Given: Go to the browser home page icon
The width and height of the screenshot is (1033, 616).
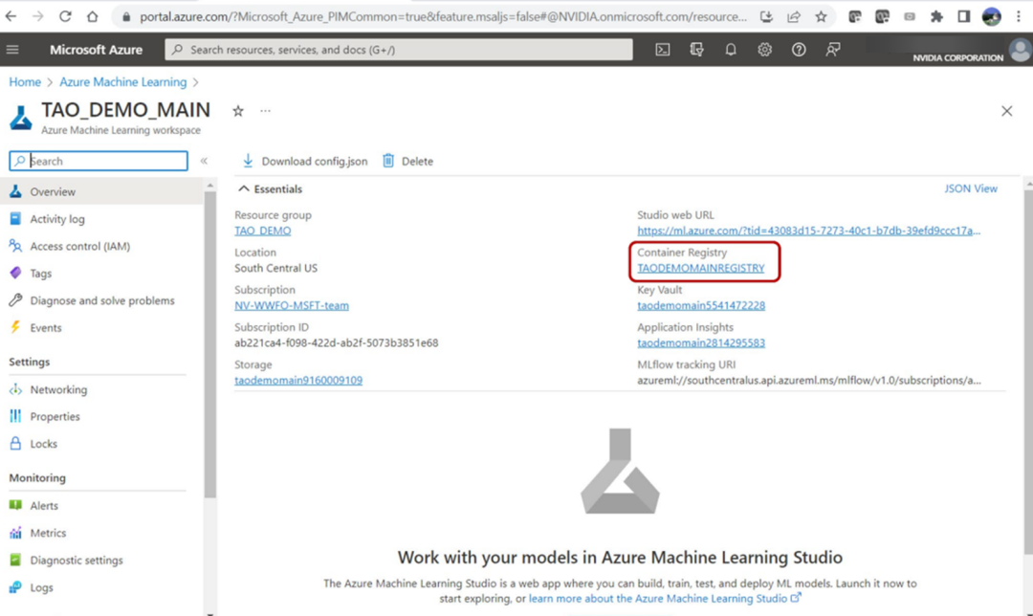Looking at the screenshot, I should (92, 16).
